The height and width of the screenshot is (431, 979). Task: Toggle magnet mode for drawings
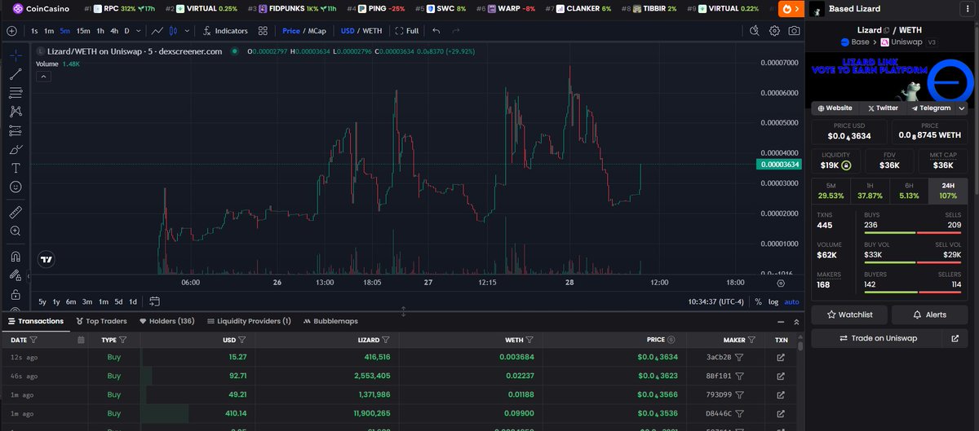pyautogui.click(x=16, y=256)
